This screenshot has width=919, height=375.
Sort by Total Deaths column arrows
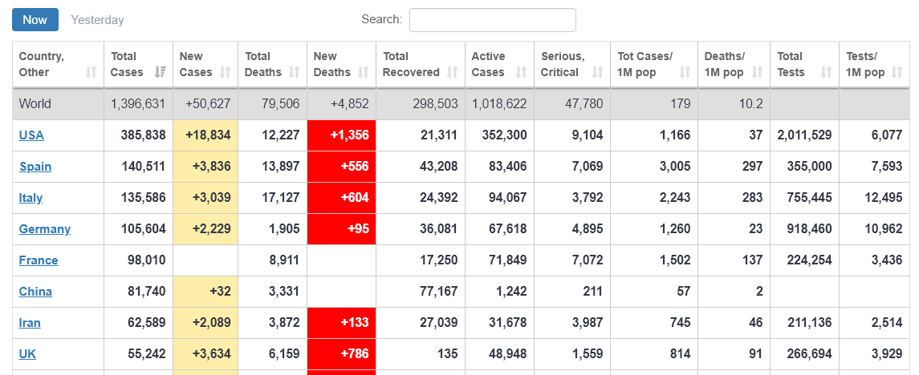point(295,73)
